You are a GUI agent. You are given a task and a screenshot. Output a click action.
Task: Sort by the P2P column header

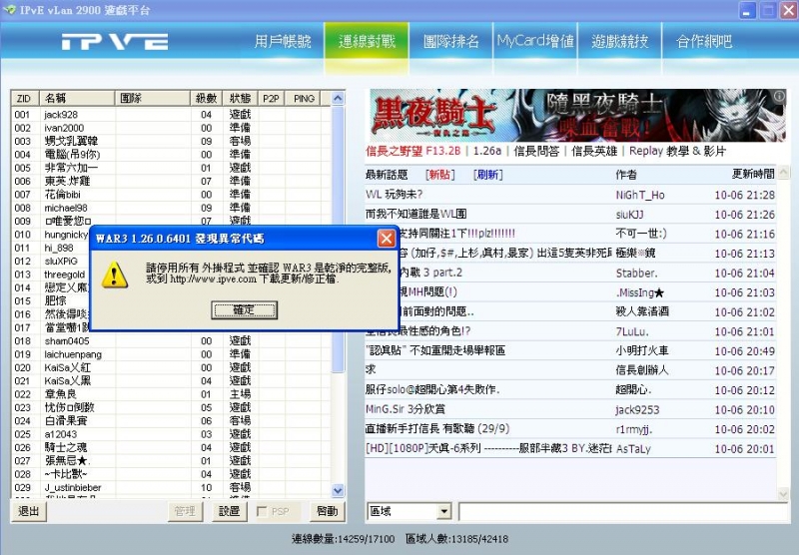tap(271, 98)
